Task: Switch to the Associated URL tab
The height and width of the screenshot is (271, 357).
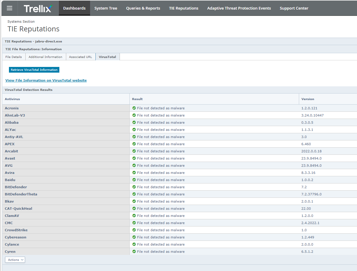Action: tap(81, 57)
